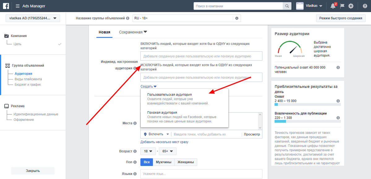
Task: Click the Реклама monitor icon
Action: [7, 106]
